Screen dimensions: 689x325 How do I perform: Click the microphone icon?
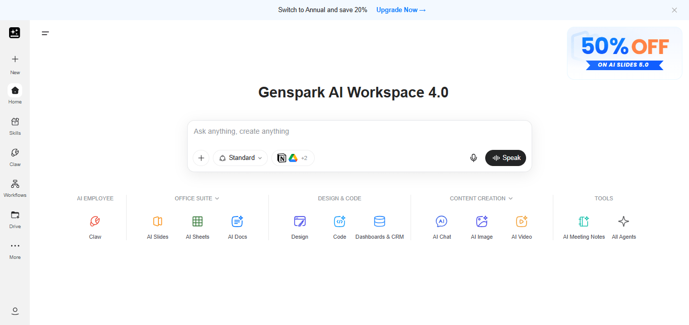pyautogui.click(x=474, y=158)
